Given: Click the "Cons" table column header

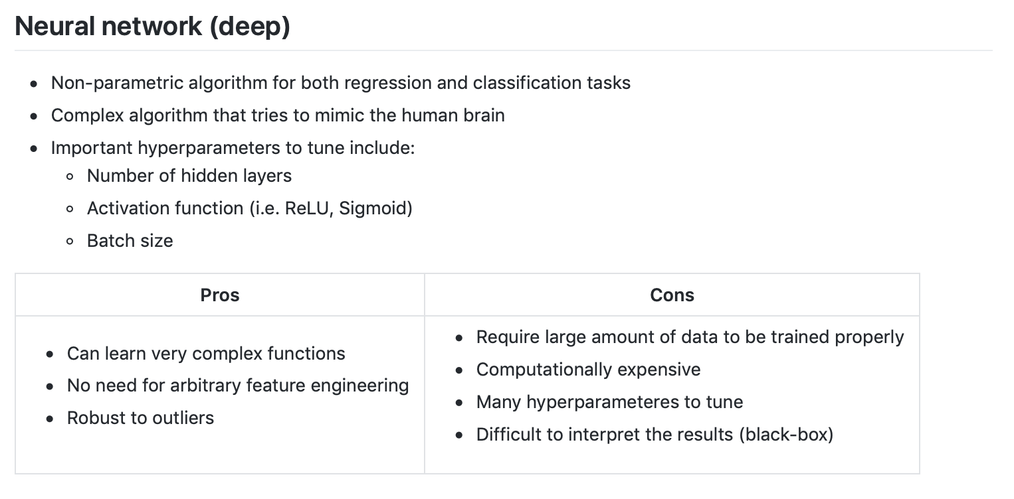Looking at the screenshot, I should pyautogui.click(x=672, y=295).
